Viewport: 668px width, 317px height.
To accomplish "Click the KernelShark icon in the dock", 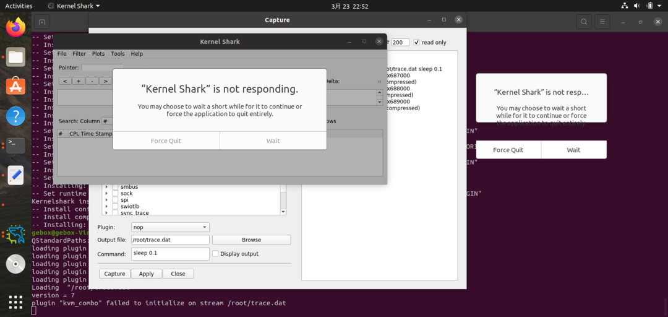I will click(x=15, y=235).
